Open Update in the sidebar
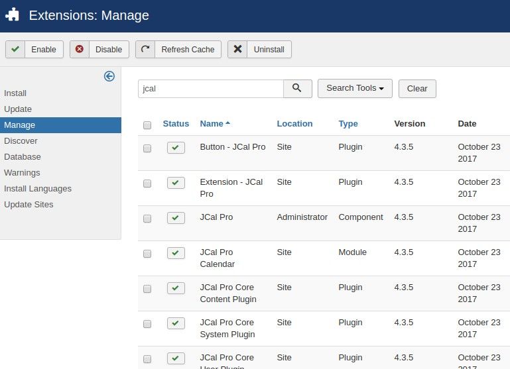Image resolution: width=510 pixels, height=369 pixels. [18, 109]
